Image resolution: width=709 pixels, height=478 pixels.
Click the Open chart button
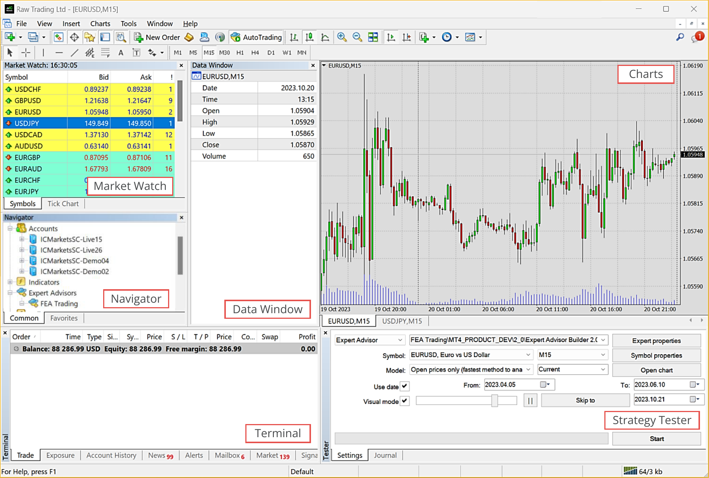coord(656,370)
